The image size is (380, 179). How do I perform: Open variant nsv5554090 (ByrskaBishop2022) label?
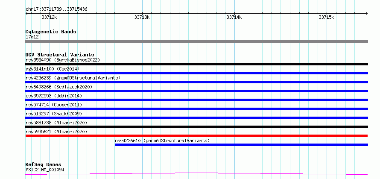(63, 60)
